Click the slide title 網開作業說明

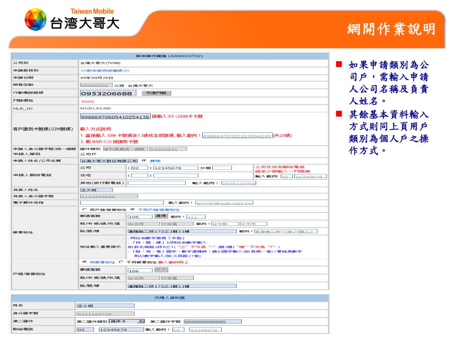coord(391,29)
